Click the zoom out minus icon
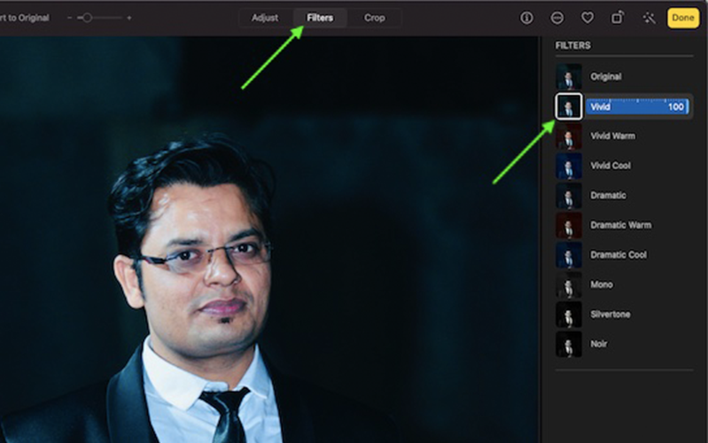The height and width of the screenshot is (443, 708). (70, 18)
